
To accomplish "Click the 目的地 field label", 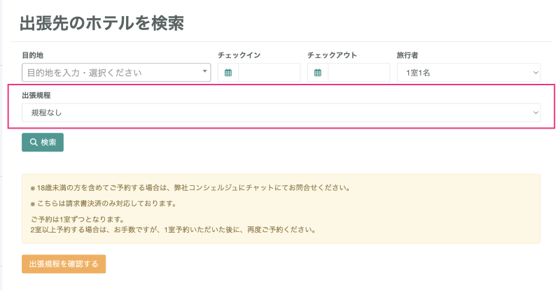I will coord(32,55).
